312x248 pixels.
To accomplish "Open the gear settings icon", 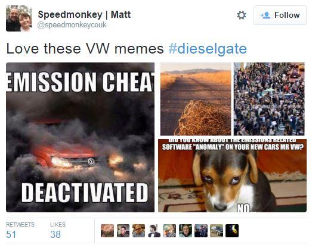I will pos(242,15).
